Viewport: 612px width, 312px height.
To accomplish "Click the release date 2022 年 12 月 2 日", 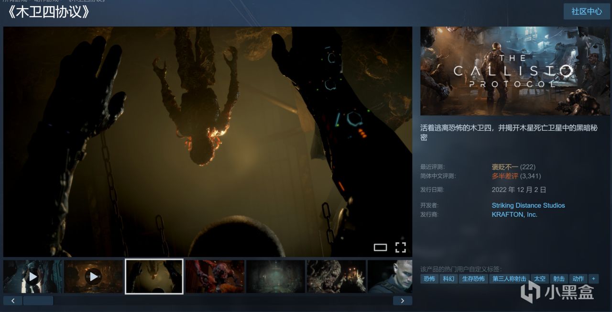I will (x=519, y=189).
